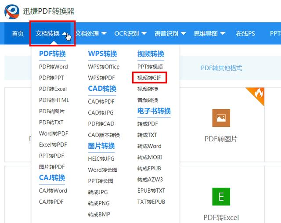
Task: Choose Word转长图 option
Action: pos(102,169)
